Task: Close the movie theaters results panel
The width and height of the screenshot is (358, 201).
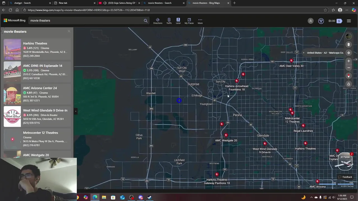Action: coord(69,31)
